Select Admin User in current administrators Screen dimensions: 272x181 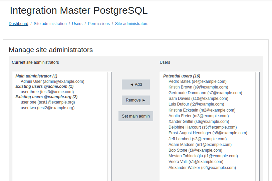52,81
